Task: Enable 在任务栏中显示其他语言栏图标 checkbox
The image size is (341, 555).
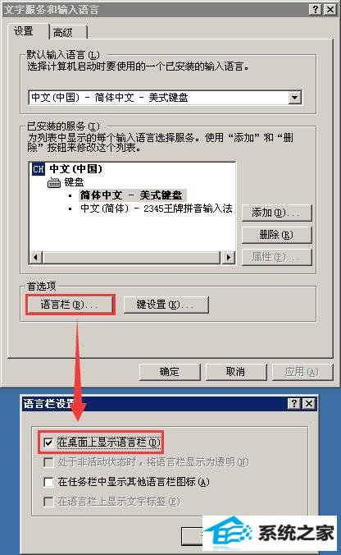Action: click(48, 482)
